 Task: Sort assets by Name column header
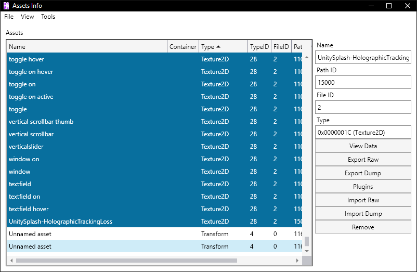pyautogui.click(x=86, y=47)
